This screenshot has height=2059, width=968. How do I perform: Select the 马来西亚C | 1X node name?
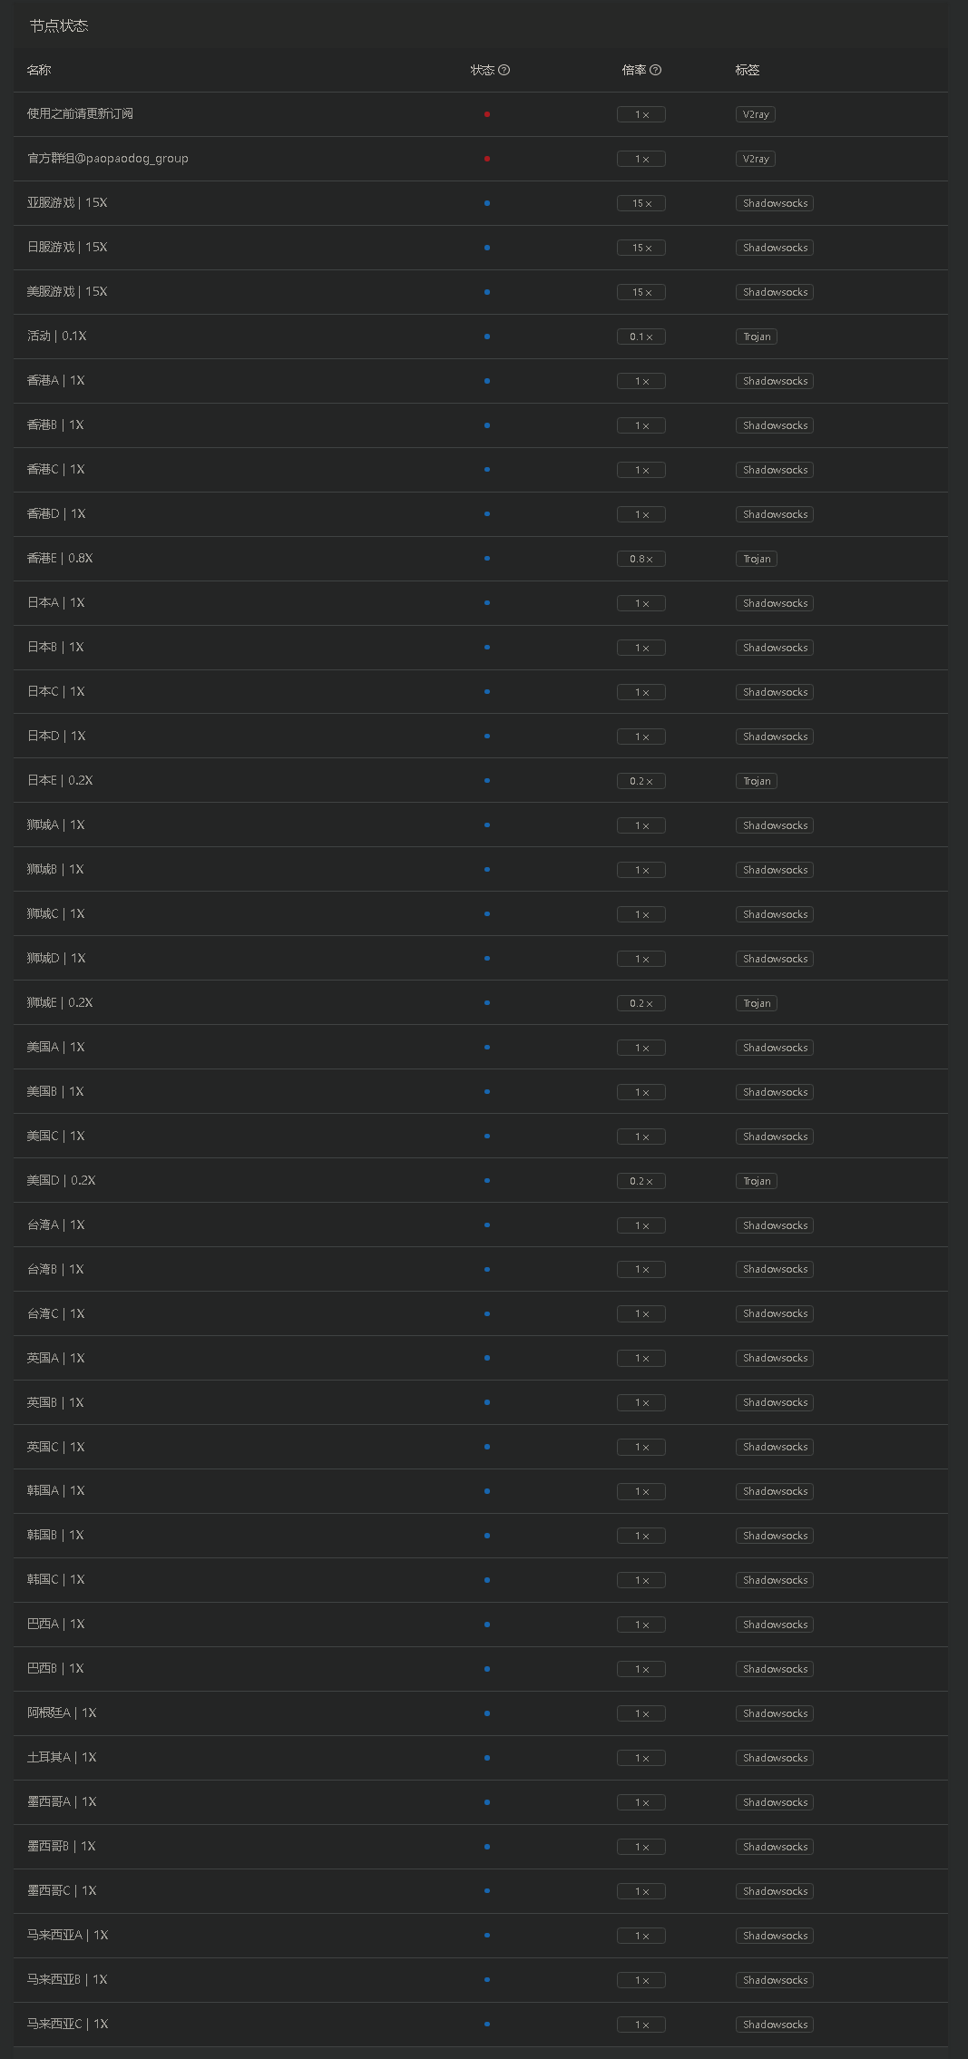tap(67, 2025)
